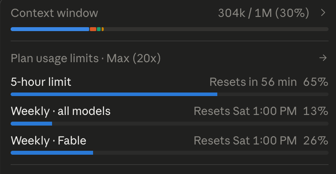Click Weekly · all models label
This screenshot has height=174, width=336.
[61, 111]
